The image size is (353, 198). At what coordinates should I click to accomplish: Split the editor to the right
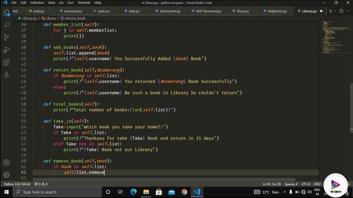click(x=341, y=11)
